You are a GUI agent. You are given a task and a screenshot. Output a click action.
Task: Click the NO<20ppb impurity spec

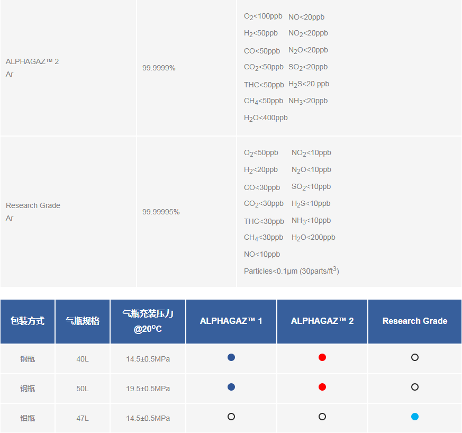point(306,17)
